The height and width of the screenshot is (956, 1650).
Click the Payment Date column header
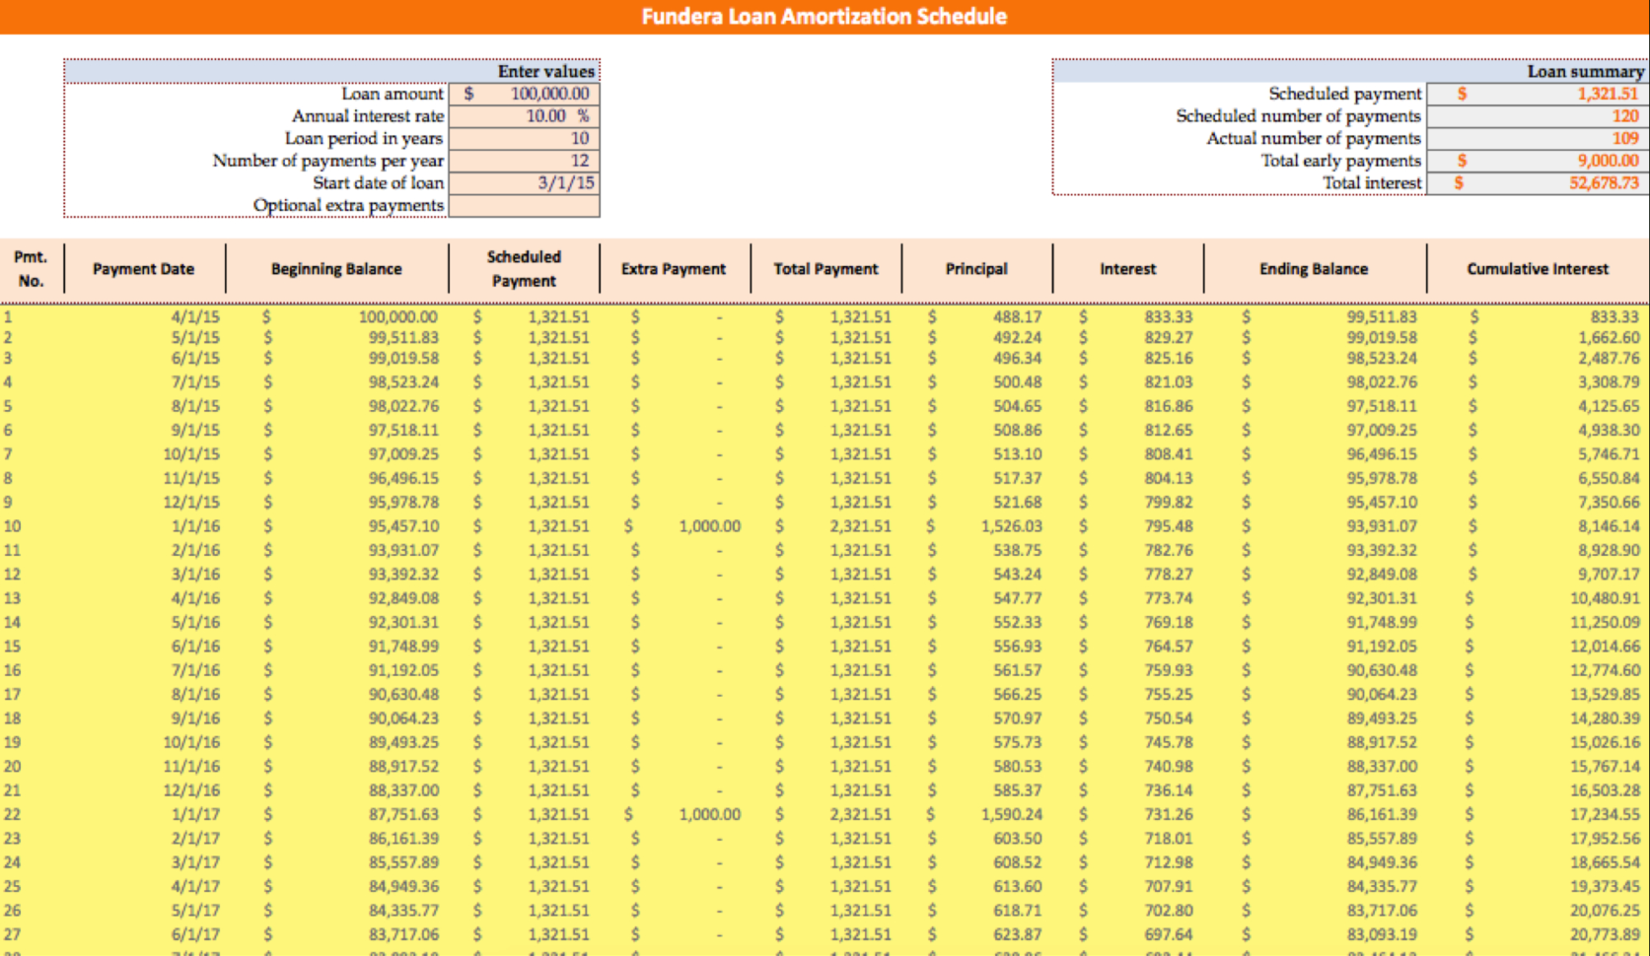144,268
